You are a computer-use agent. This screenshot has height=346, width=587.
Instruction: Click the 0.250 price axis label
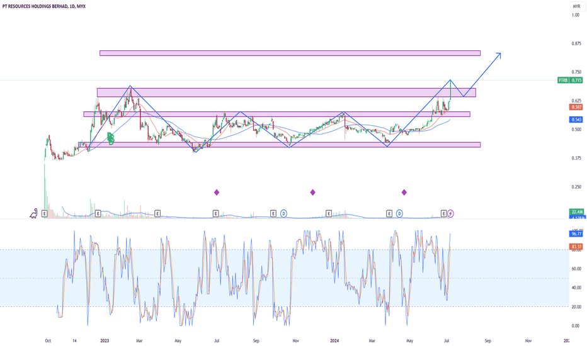pos(576,187)
